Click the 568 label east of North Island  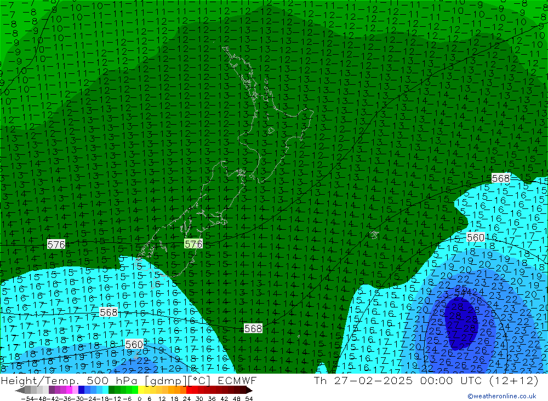coord(500,178)
